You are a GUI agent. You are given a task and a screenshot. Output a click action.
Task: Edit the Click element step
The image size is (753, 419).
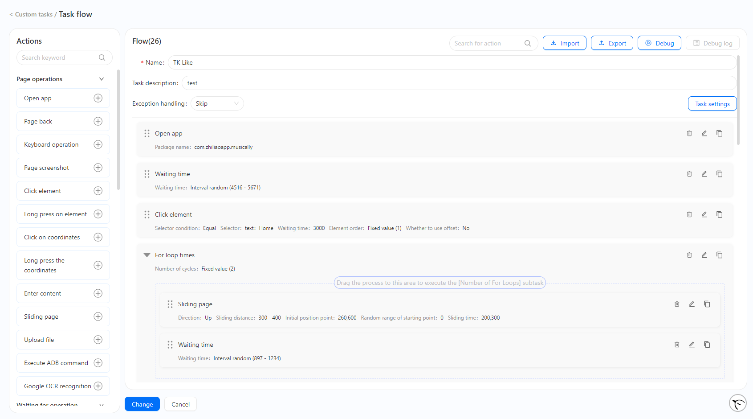click(704, 214)
